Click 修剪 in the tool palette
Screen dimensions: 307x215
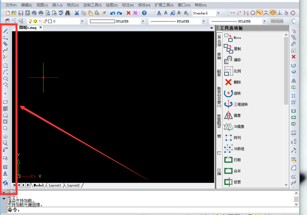233,182
